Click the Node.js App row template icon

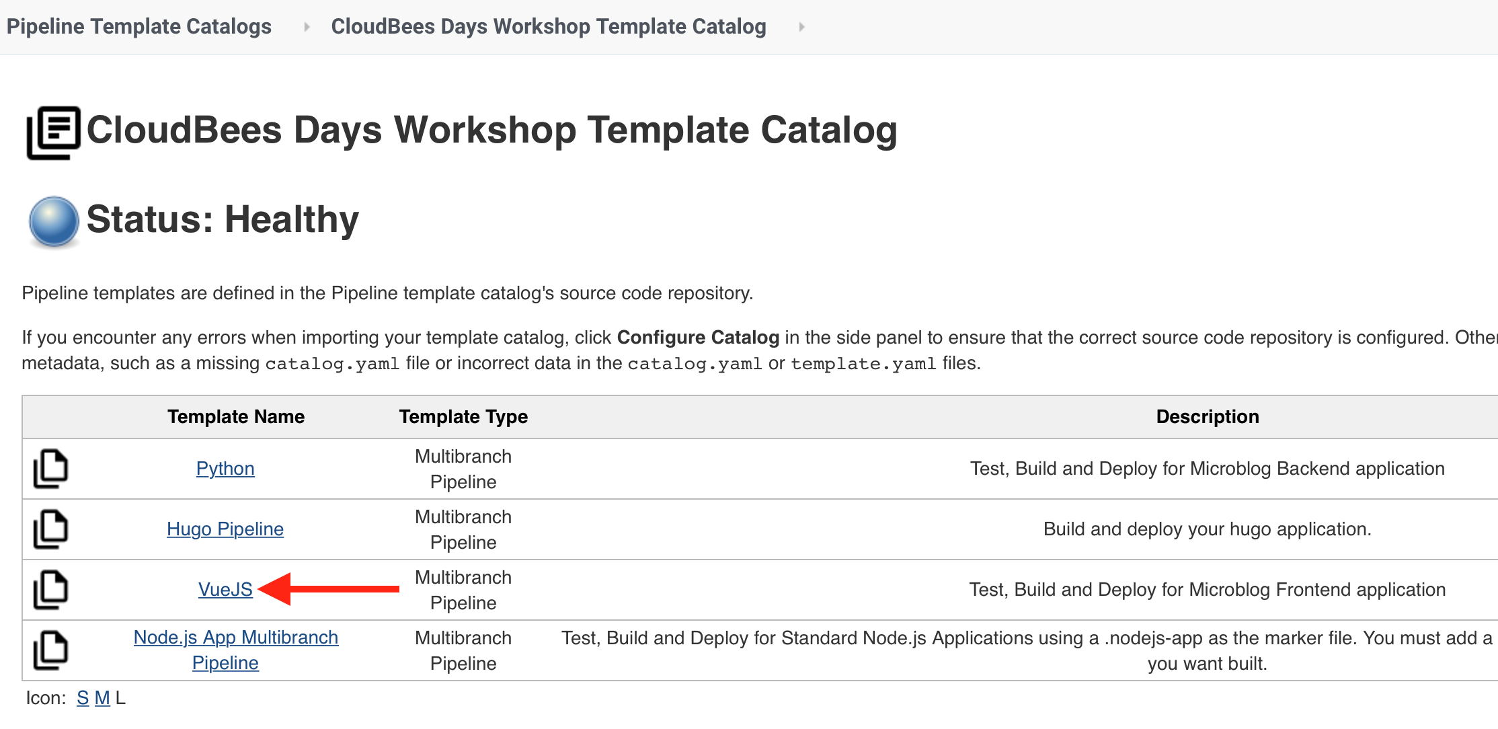click(x=51, y=650)
